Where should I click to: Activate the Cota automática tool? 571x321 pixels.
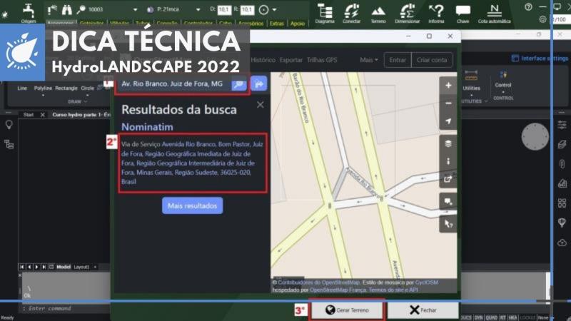click(x=494, y=13)
